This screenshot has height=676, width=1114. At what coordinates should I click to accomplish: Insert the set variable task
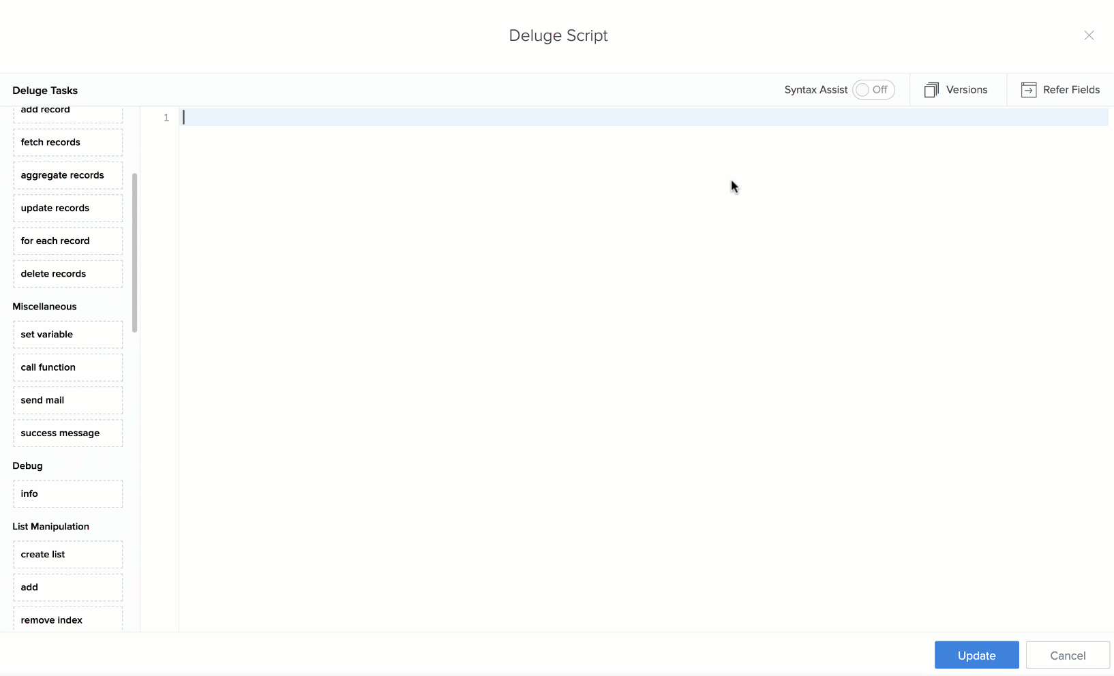coord(68,335)
